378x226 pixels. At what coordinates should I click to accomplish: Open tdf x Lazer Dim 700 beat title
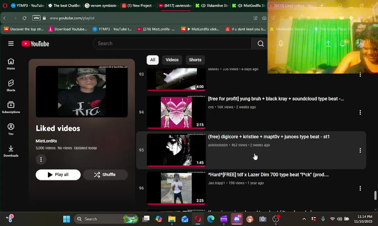(268, 175)
